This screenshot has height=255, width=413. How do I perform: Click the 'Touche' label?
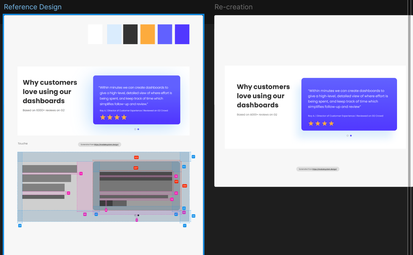[23, 144]
